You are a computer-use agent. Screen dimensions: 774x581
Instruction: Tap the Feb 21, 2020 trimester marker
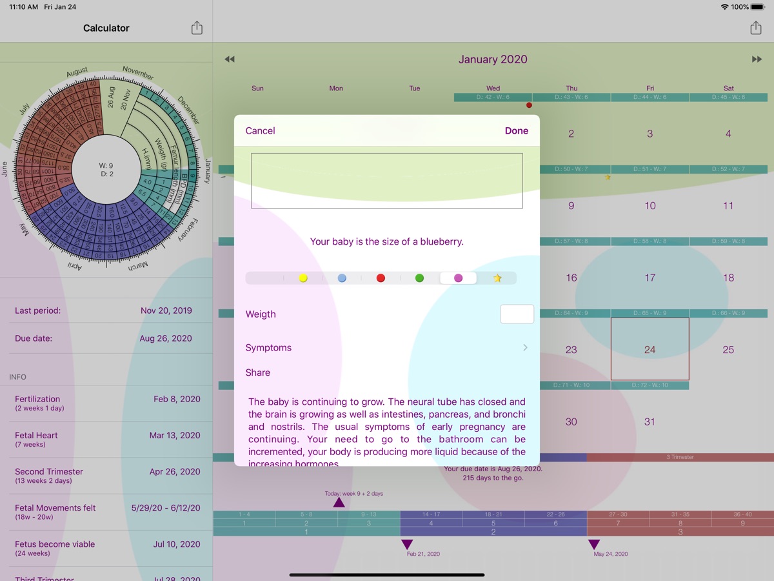[x=407, y=545]
